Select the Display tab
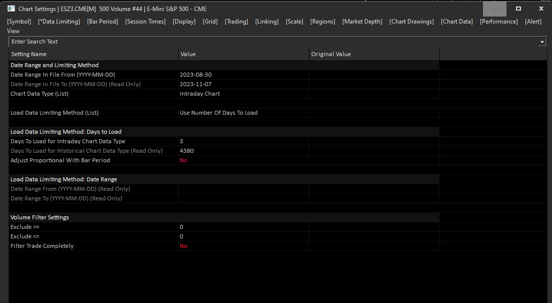 184,22
